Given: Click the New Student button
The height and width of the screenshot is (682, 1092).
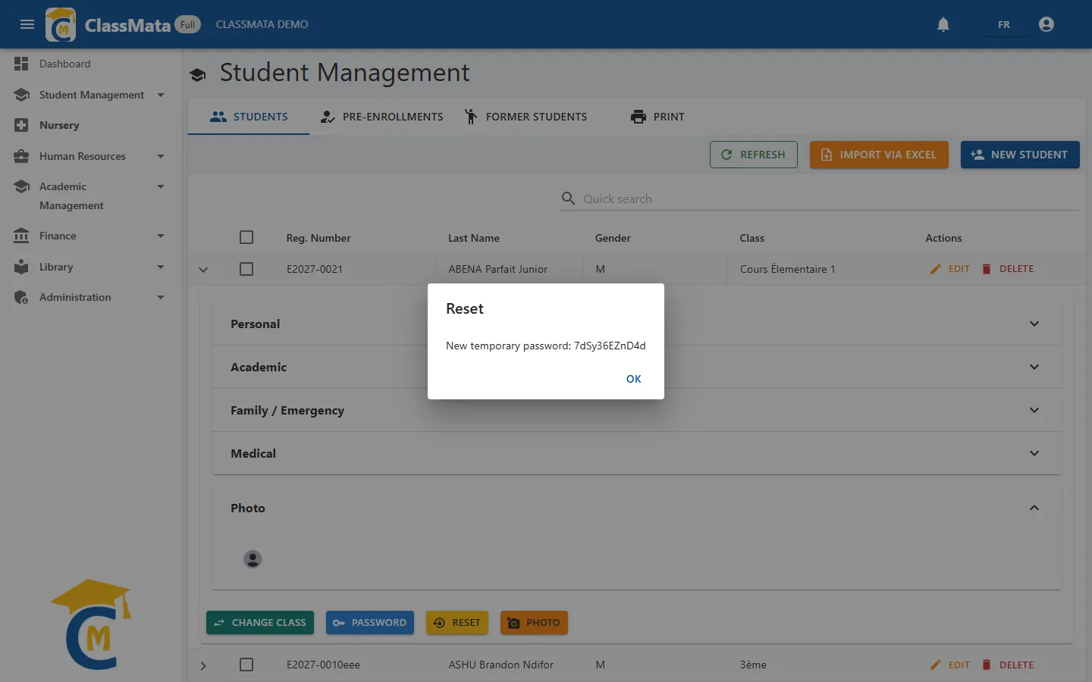Looking at the screenshot, I should [x=1020, y=155].
